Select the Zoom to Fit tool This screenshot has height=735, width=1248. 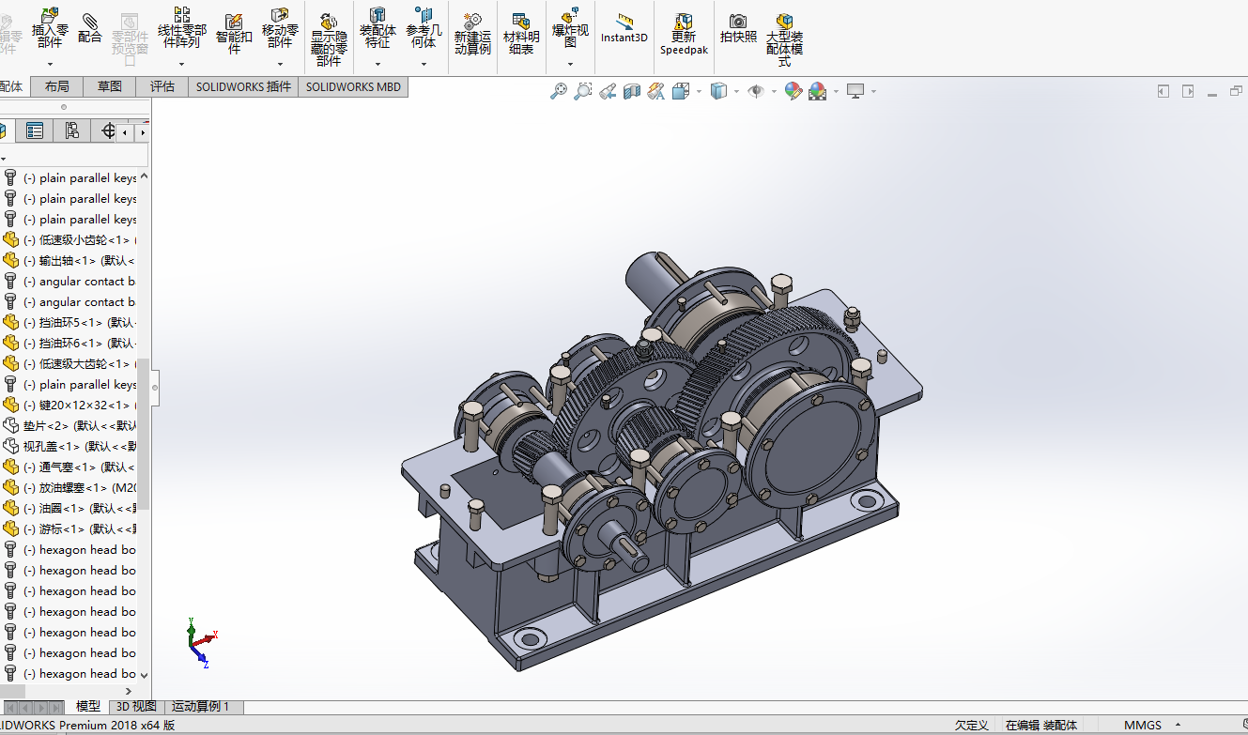[x=558, y=91]
